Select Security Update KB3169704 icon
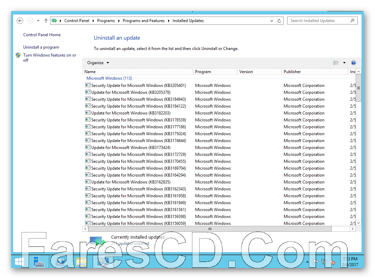Screen dimensions: 375x279 pos(88,168)
